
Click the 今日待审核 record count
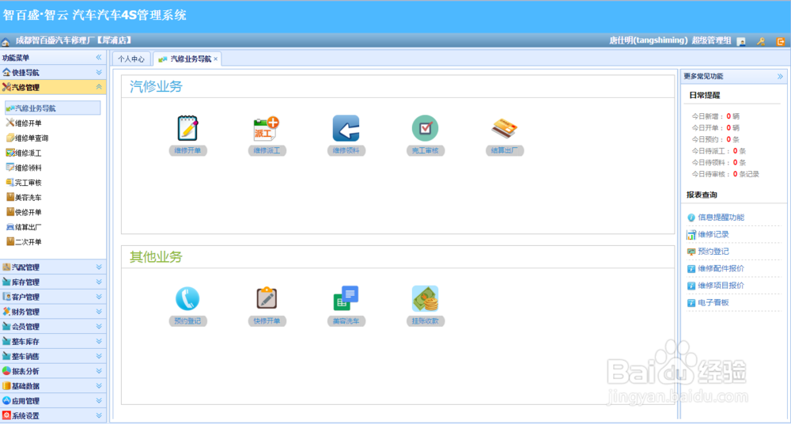click(x=736, y=174)
